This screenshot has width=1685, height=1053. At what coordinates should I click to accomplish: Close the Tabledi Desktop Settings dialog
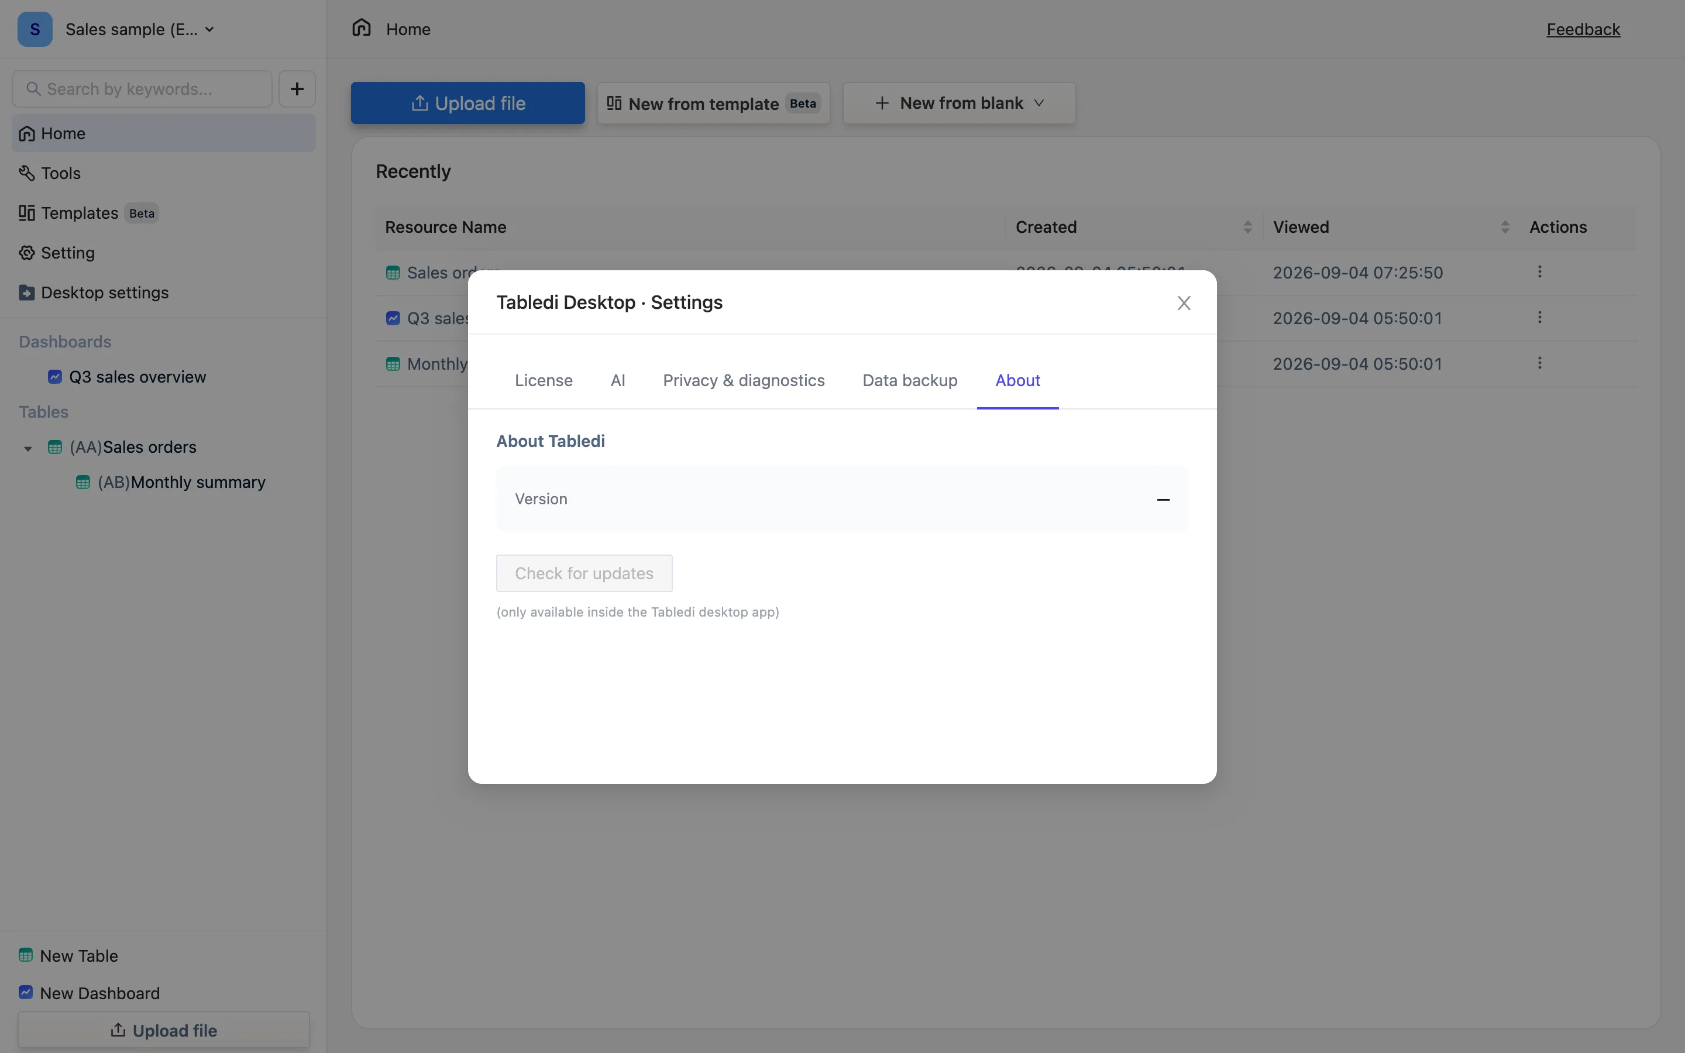1184,303
